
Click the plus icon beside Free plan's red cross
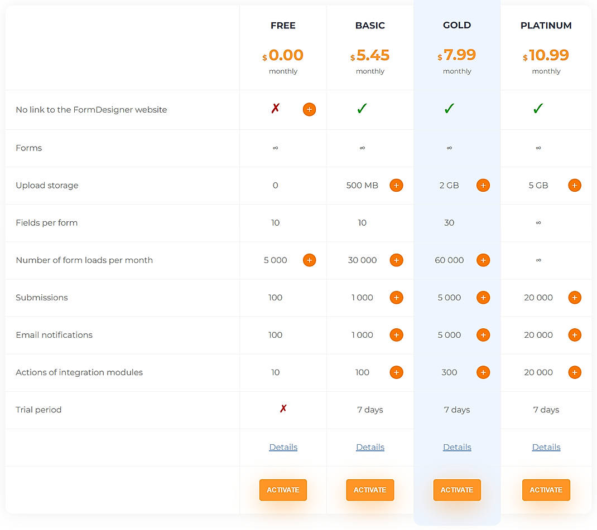309,109
